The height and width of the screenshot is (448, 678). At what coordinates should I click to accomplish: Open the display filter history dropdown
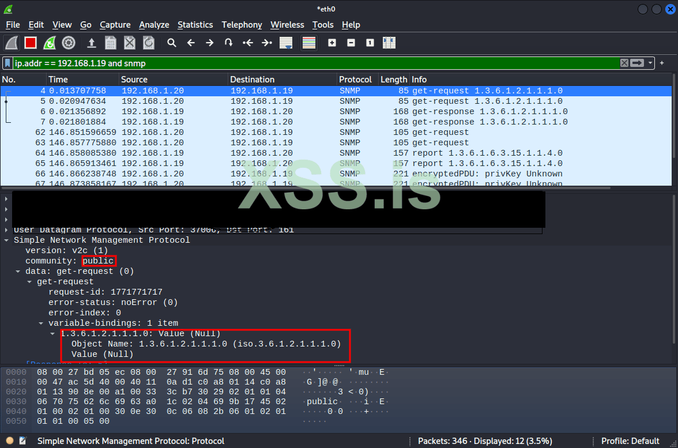point(650,63)
